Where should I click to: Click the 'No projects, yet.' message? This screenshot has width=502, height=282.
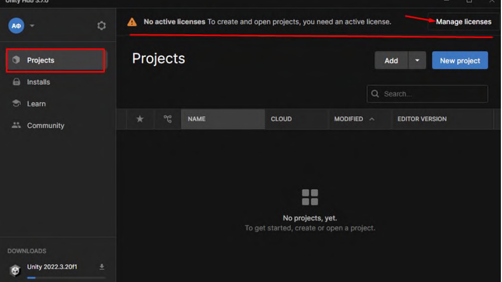pyautogui.click(x=310, y=218)
